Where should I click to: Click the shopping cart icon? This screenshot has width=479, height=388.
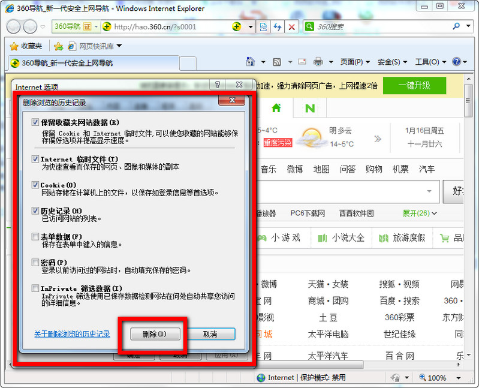point(444,238)
